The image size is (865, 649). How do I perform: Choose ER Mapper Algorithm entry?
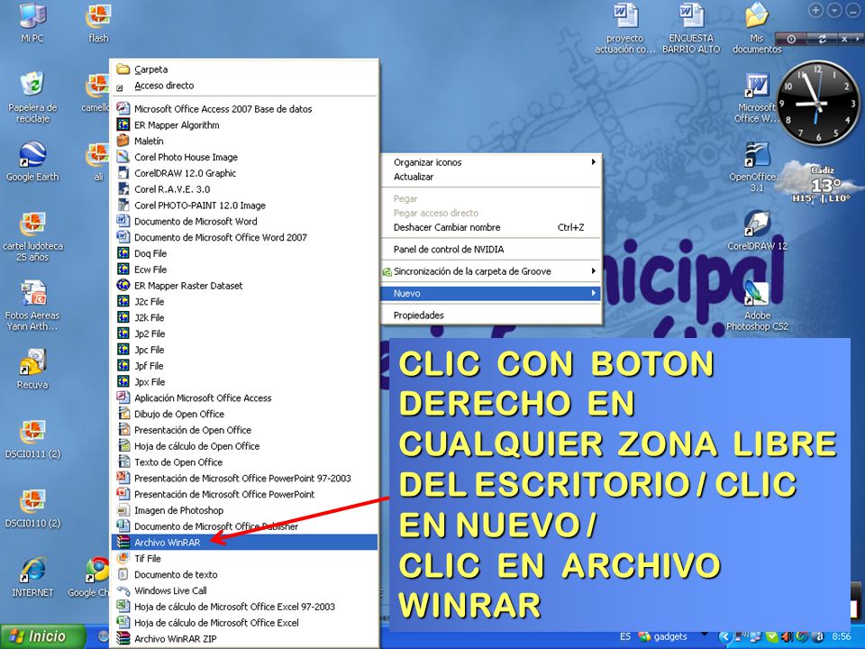pyautogui.click(x=244, y=125)
